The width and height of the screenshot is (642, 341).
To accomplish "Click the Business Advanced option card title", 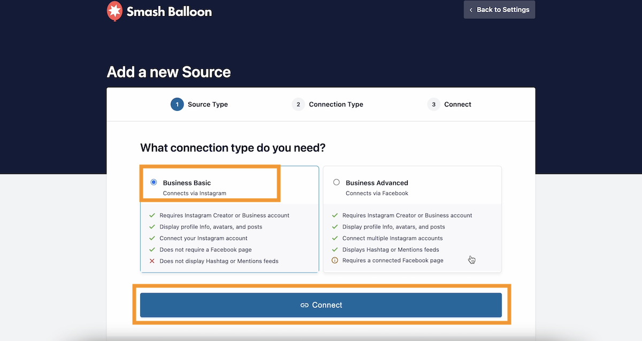I will pos(377,183).
